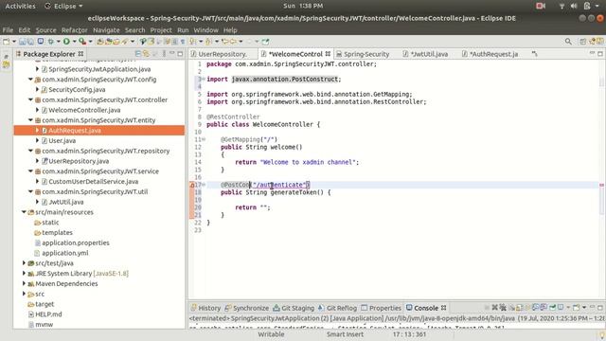Open the Project menu
This screenshot has height=341, width=606.
(161, 29)
